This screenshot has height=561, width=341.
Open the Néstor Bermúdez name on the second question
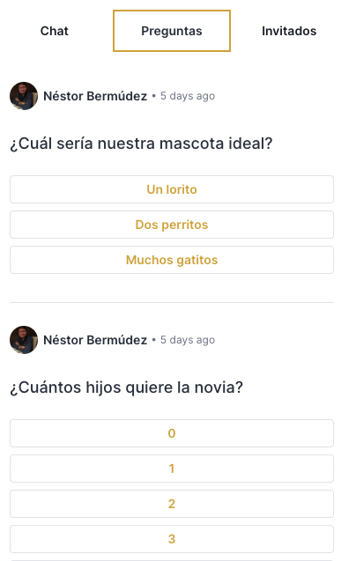coord(95,340)
